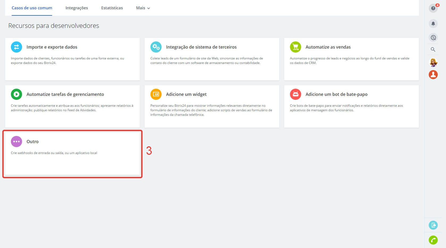Image resolution: width=446 pixels, height=248 pixels.
Task: Click the green phone call button
Action: point(433,240)
